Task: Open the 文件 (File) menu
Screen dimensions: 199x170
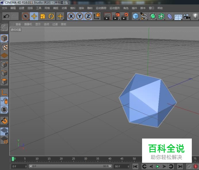Action: [4, 8]
